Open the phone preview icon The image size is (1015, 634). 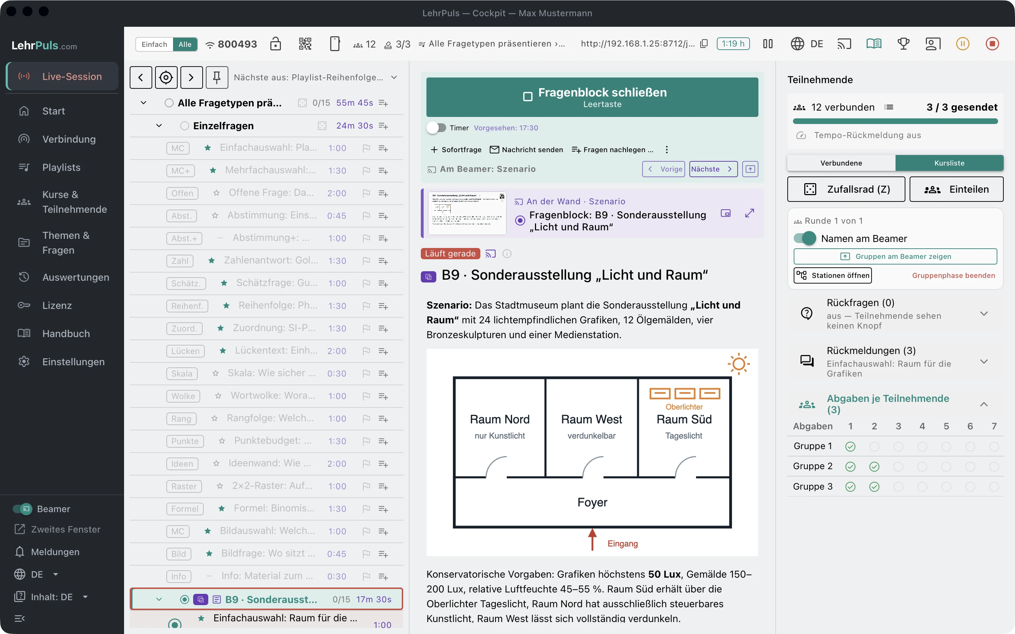(x=335, y=44)
